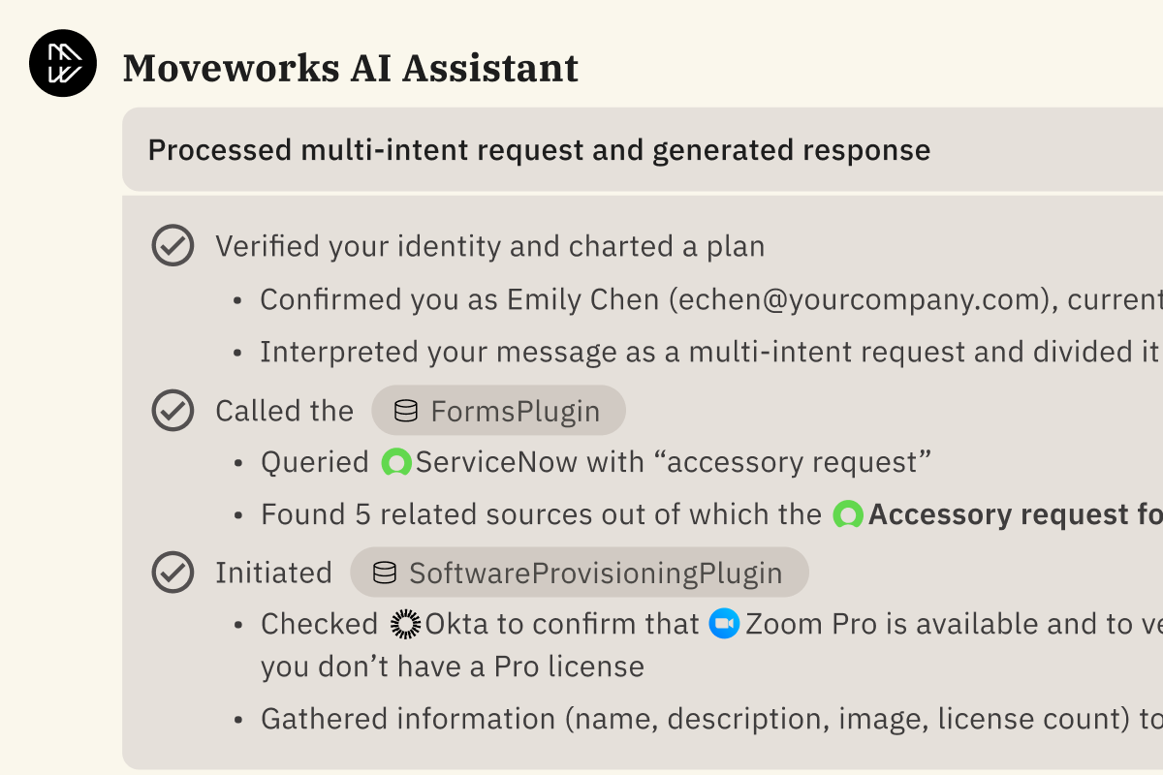Collapse the Verified your identity step details

(490, 246)
